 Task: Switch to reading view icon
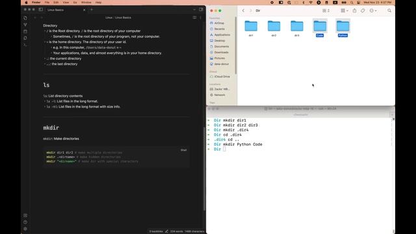pyautogui.click(x=194, y=18)
